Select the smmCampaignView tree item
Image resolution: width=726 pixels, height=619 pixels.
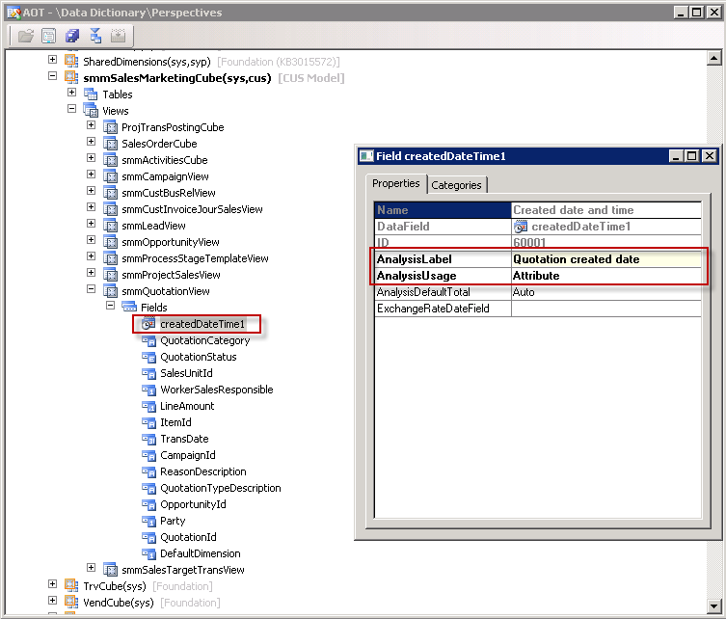pyautogui.click(x=165, y=176)
